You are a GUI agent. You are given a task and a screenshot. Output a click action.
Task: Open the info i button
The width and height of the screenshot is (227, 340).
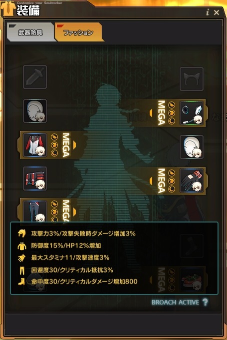tap(208, 12)
